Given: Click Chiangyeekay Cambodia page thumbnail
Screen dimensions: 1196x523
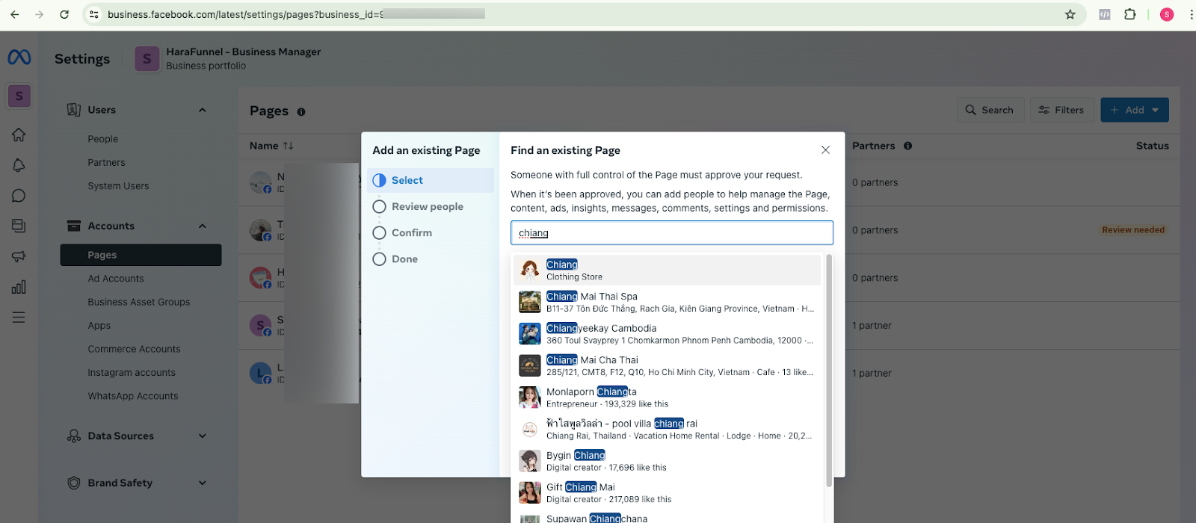Looking at the screenshot, I should click(x=530, y=334).
